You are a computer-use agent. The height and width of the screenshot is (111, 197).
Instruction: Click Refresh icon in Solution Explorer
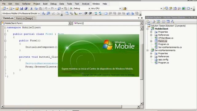tap(158, 22)
